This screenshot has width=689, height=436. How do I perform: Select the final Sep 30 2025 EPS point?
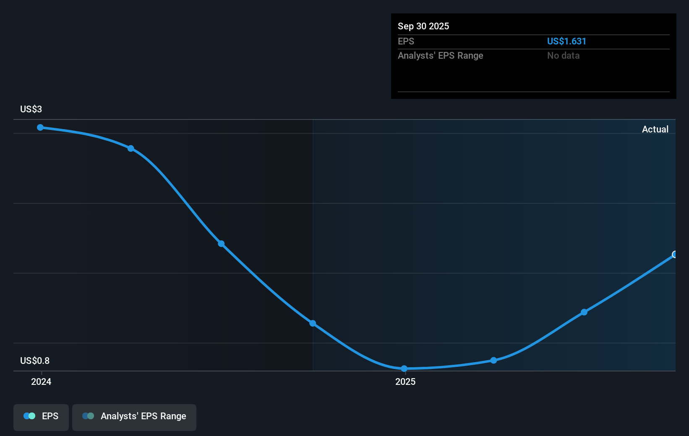click(x=674, y=254)
